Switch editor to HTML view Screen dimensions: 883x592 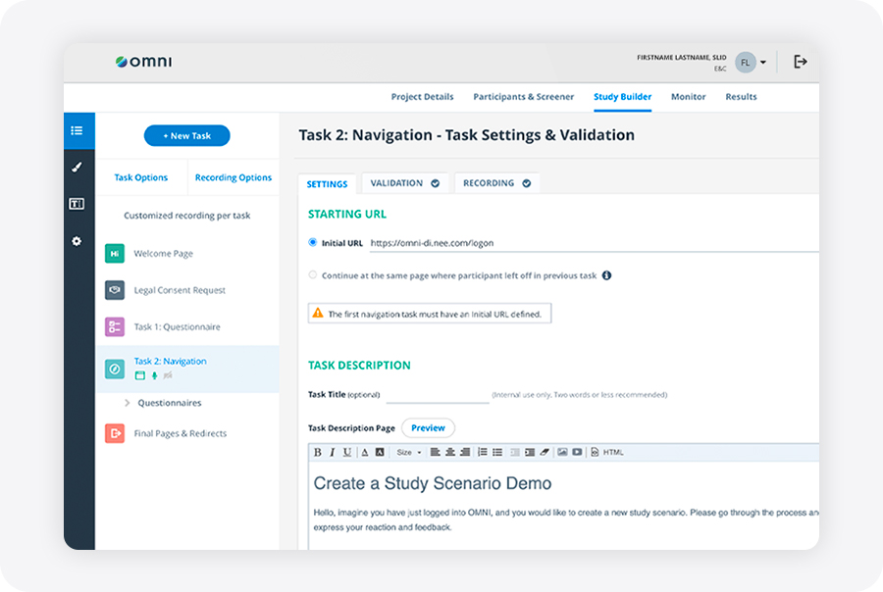607,452
